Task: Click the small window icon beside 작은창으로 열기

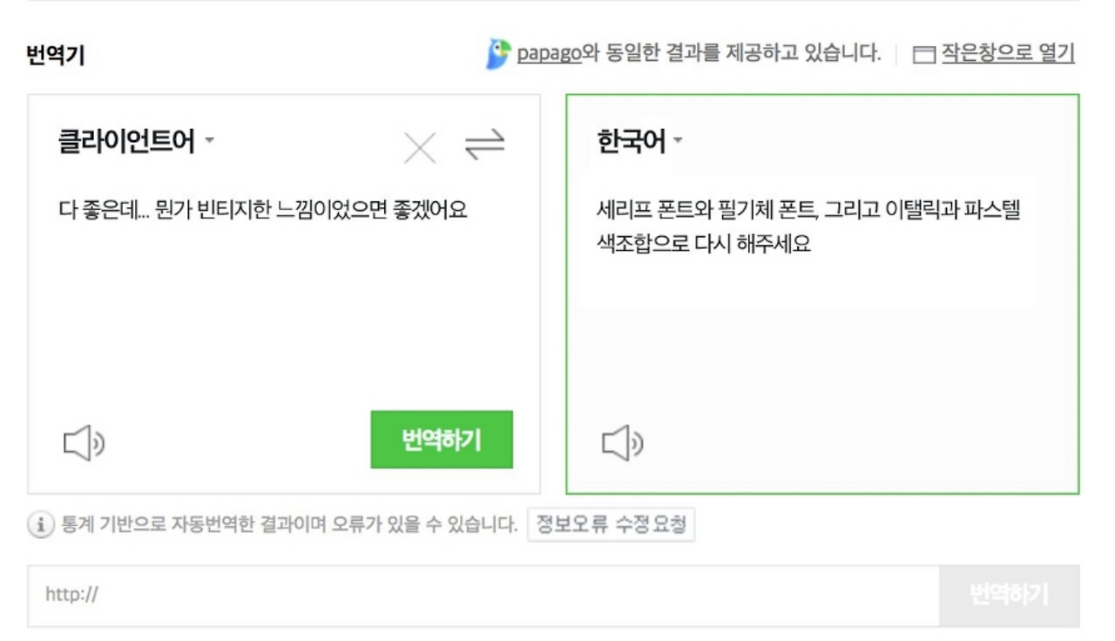Action: click(x=926, y=54)
